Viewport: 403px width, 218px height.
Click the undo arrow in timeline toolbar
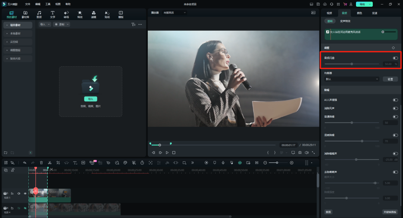(x=25, y=163)
